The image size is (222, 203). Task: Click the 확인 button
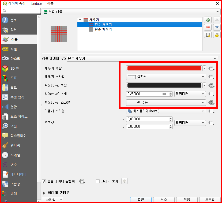[x=141, y=200]
